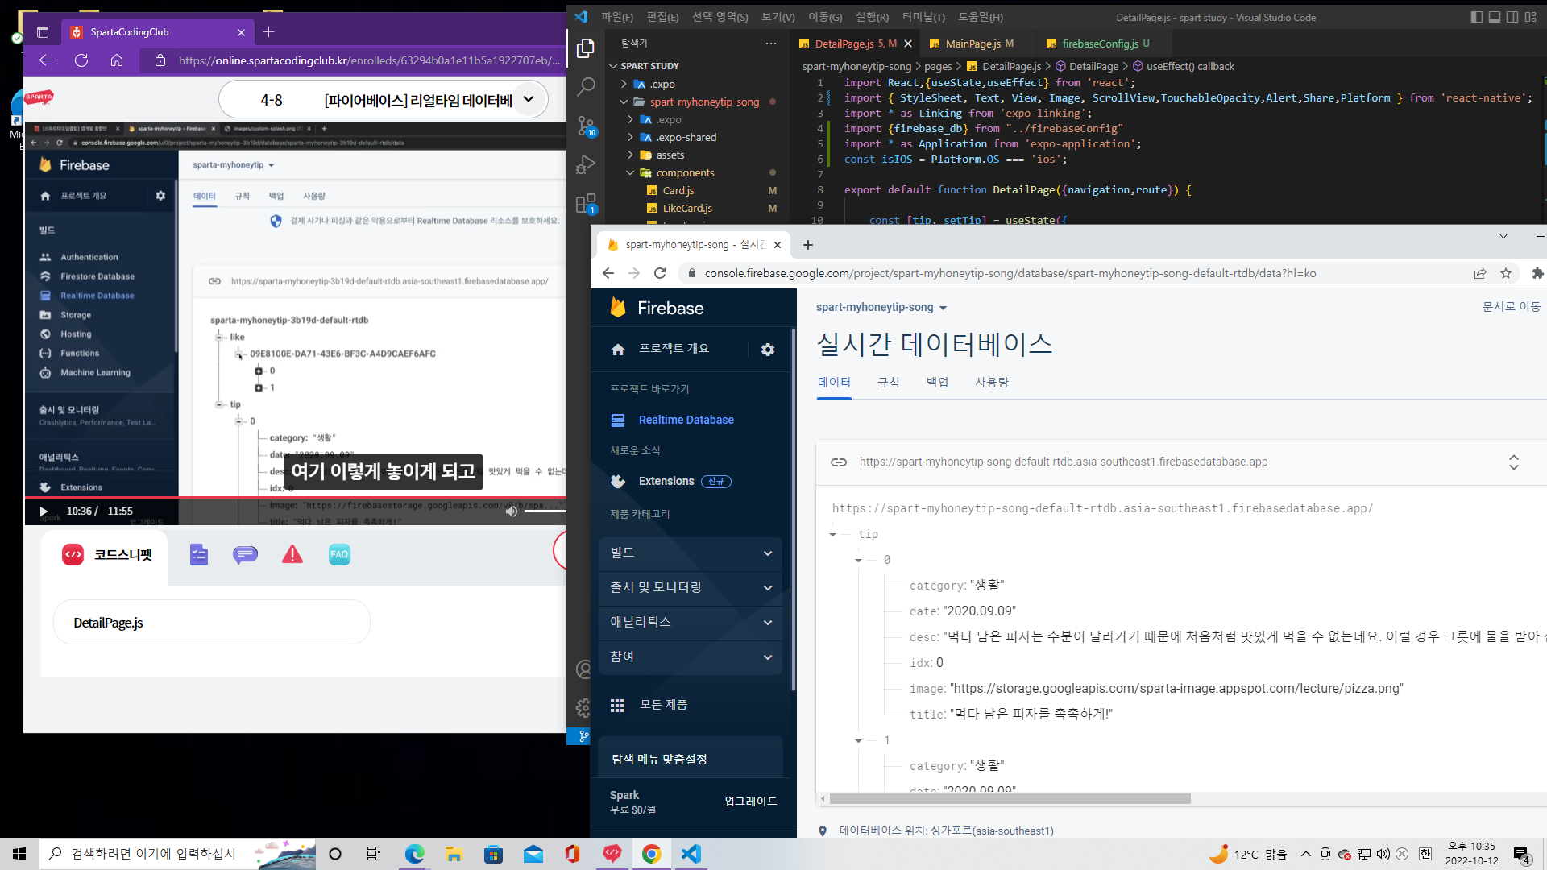Open Run and Debug view in VS Code
The image size is (1547, 870).
(x=586, y=164)
